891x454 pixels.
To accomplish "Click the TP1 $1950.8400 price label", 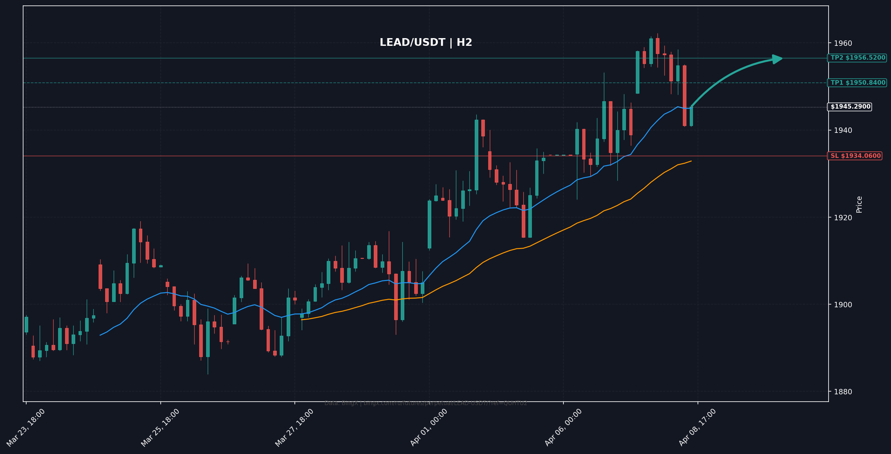I will [x=857, y=83].
